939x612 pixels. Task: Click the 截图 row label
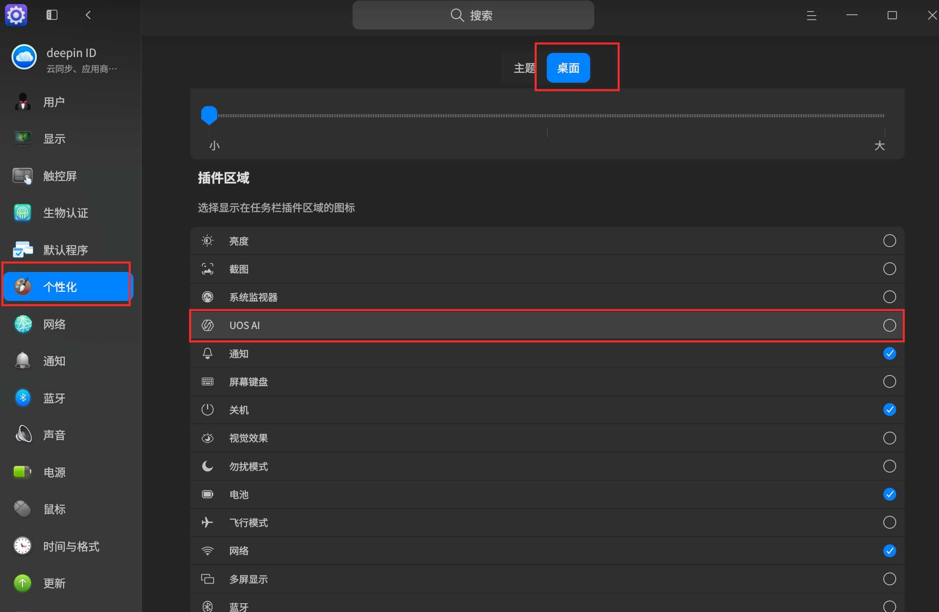(x=239, y=269)
